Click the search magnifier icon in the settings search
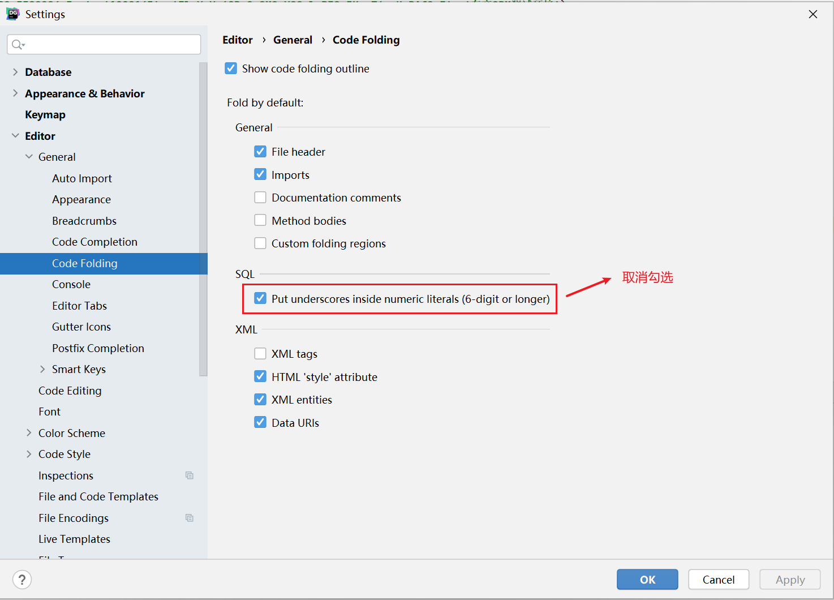 [x=18, y=45]
